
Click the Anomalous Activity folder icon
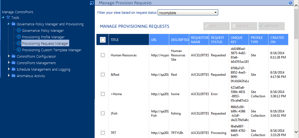13,76
